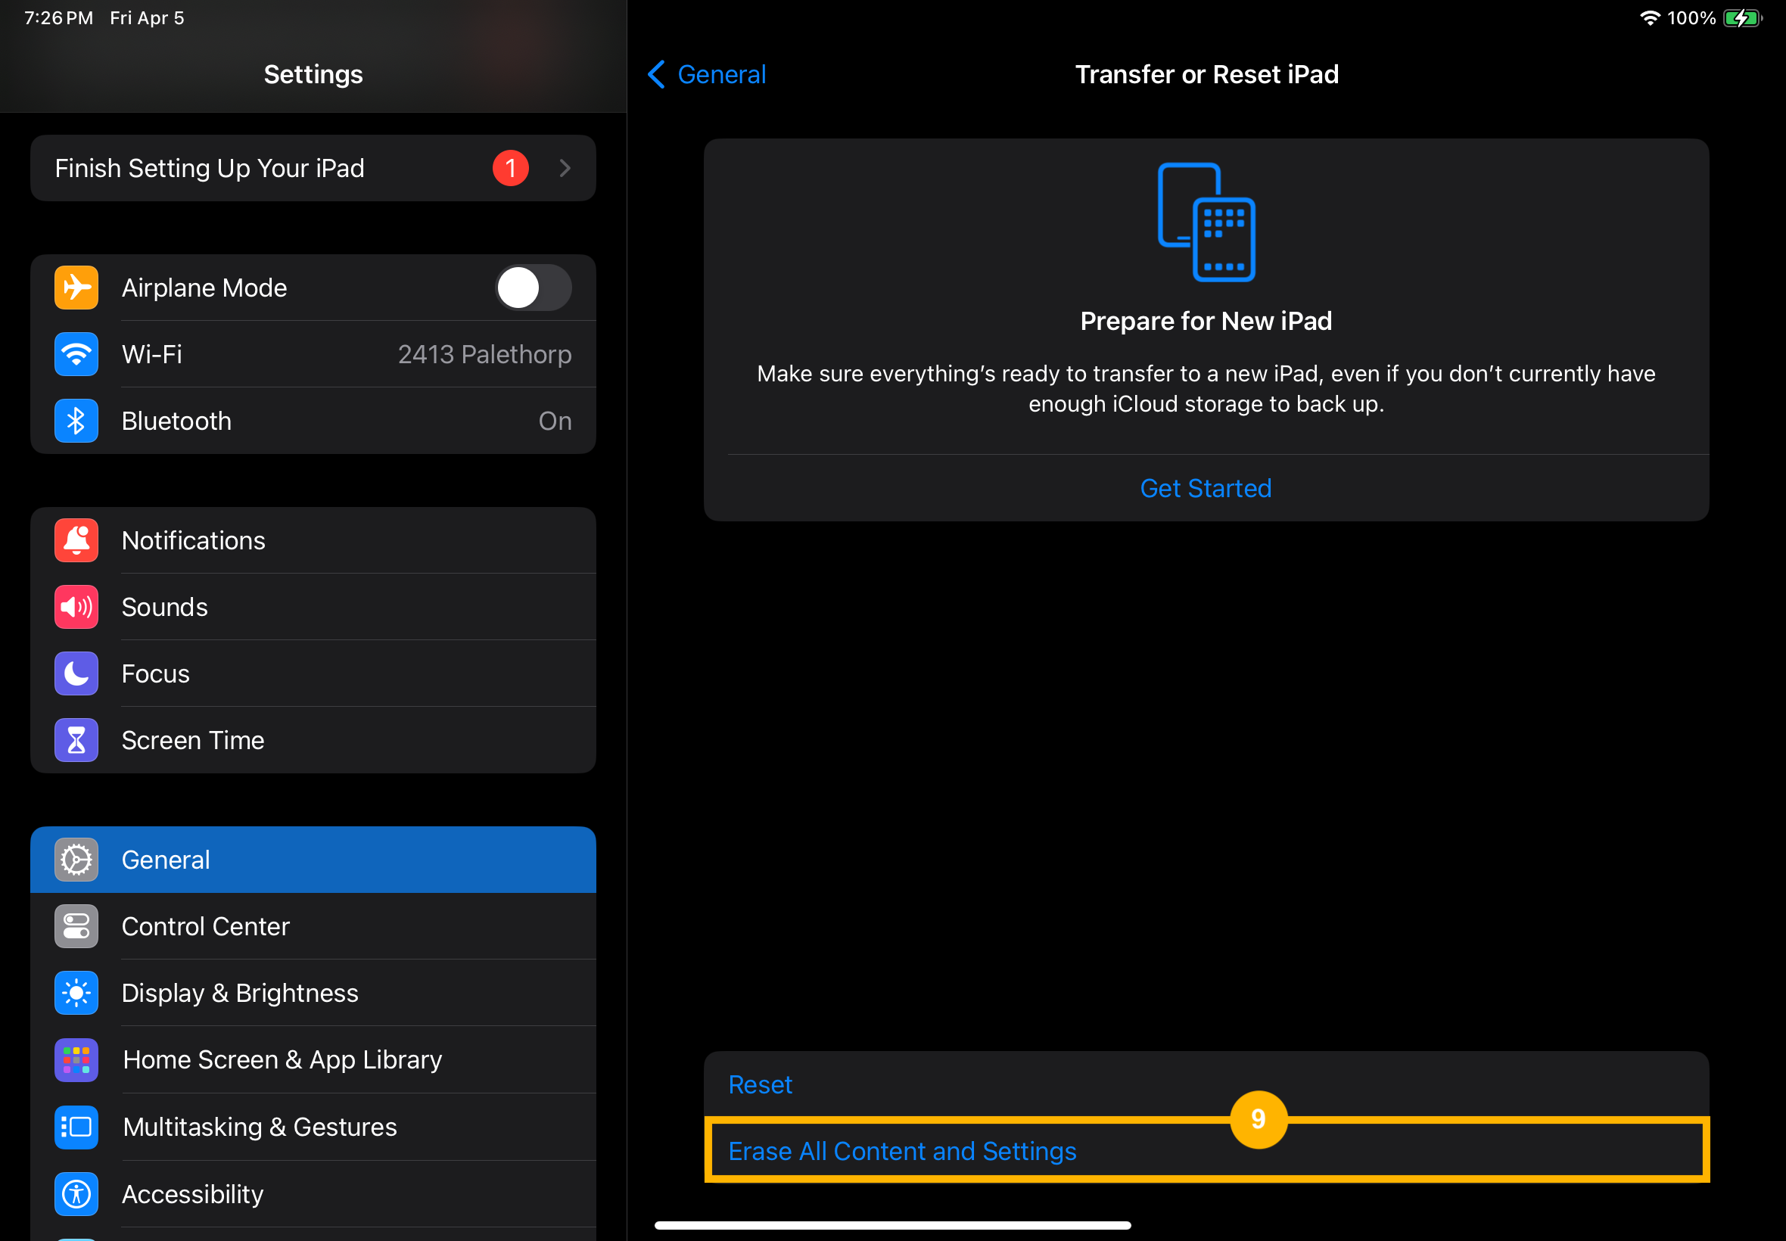
Task: Open Control Center settings
Action: pyautogui.click(x=313, y=926)
